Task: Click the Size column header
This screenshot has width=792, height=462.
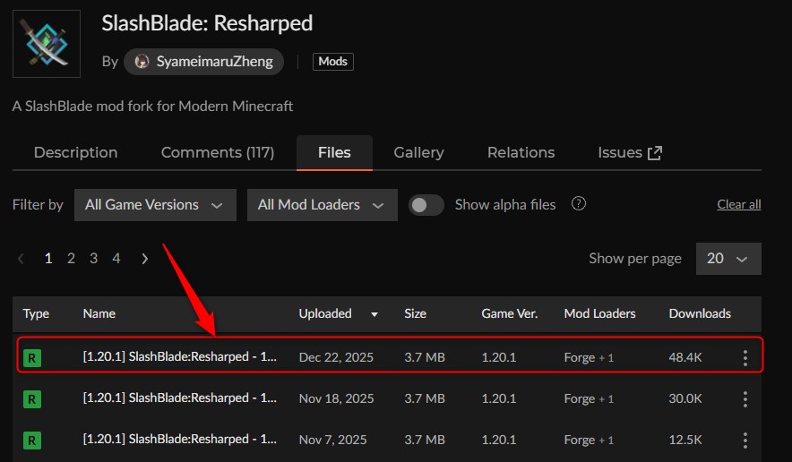Action: pos(415,313)
